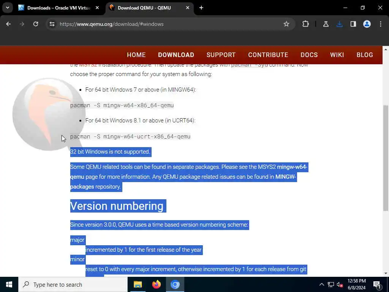Click 'For 64 bit Windows 7 or above' bullet
This screenshot has height=292, width=389.
[x=141, y=90]
